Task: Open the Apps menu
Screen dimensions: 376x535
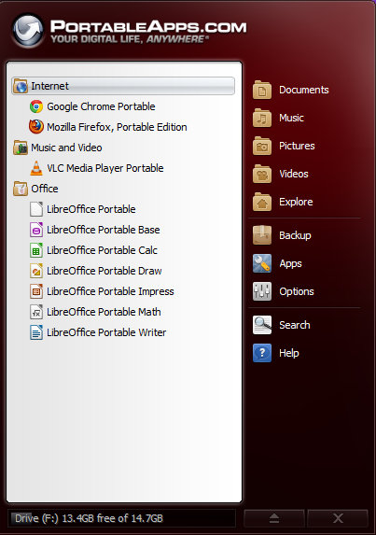Action: (277, 263)
